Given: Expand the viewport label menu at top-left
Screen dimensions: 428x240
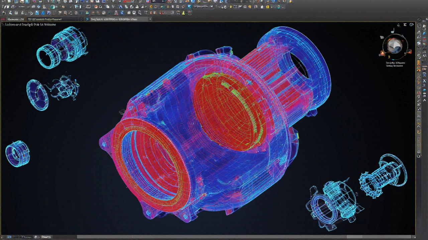Looking at the screenshot, I should (x=28, y=25).
